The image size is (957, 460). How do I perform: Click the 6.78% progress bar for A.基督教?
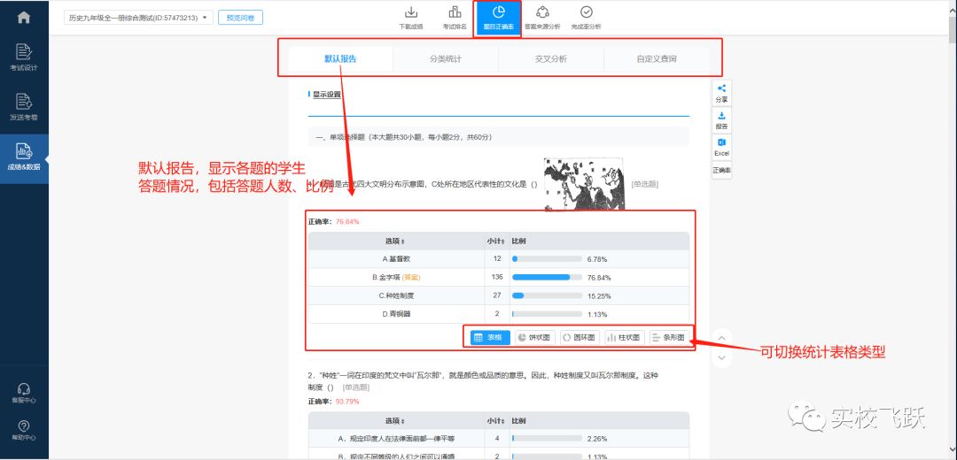(547, 259)
